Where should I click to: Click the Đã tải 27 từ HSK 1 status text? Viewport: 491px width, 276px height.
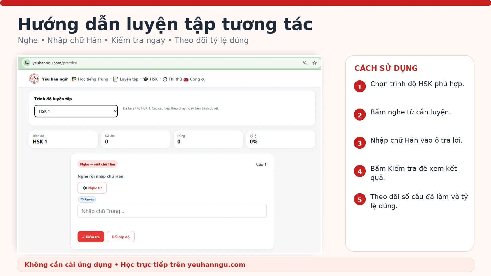point(171,108)
